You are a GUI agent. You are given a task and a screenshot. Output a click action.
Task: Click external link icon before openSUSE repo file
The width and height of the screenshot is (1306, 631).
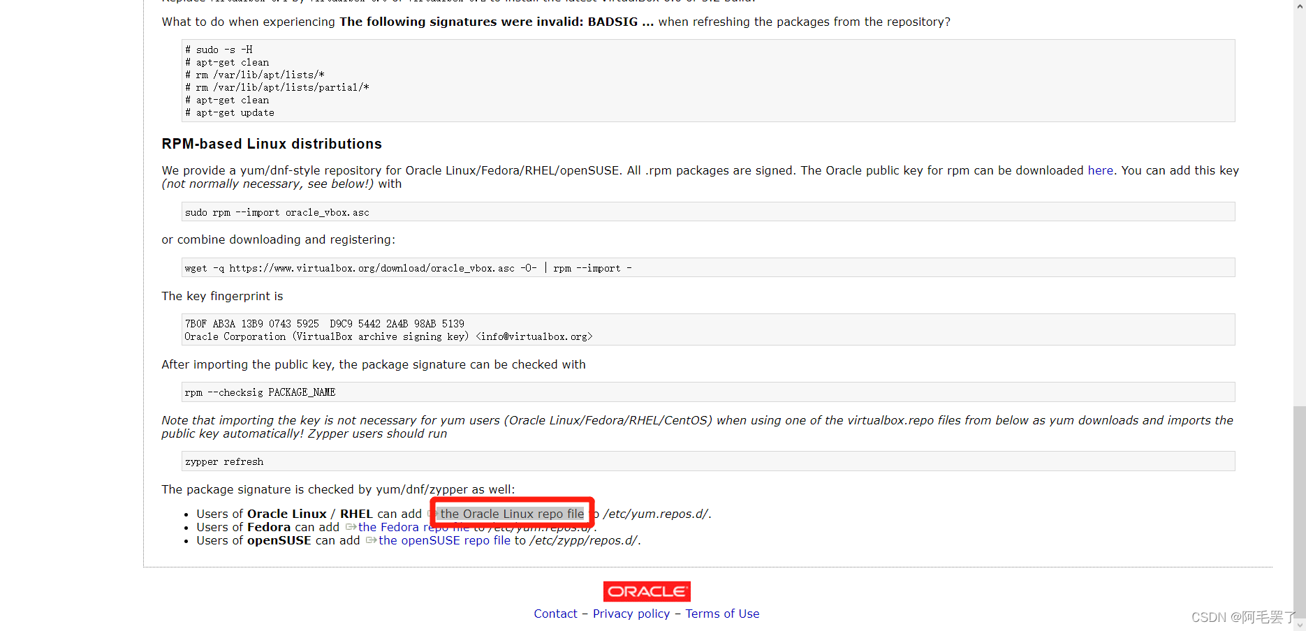coord(371,540)
